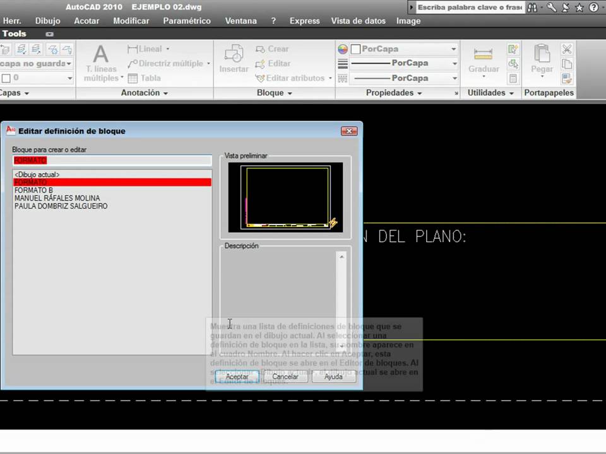Select PAULA DOMBRIZ SALGUEIRO block

(x=112, y=206)
